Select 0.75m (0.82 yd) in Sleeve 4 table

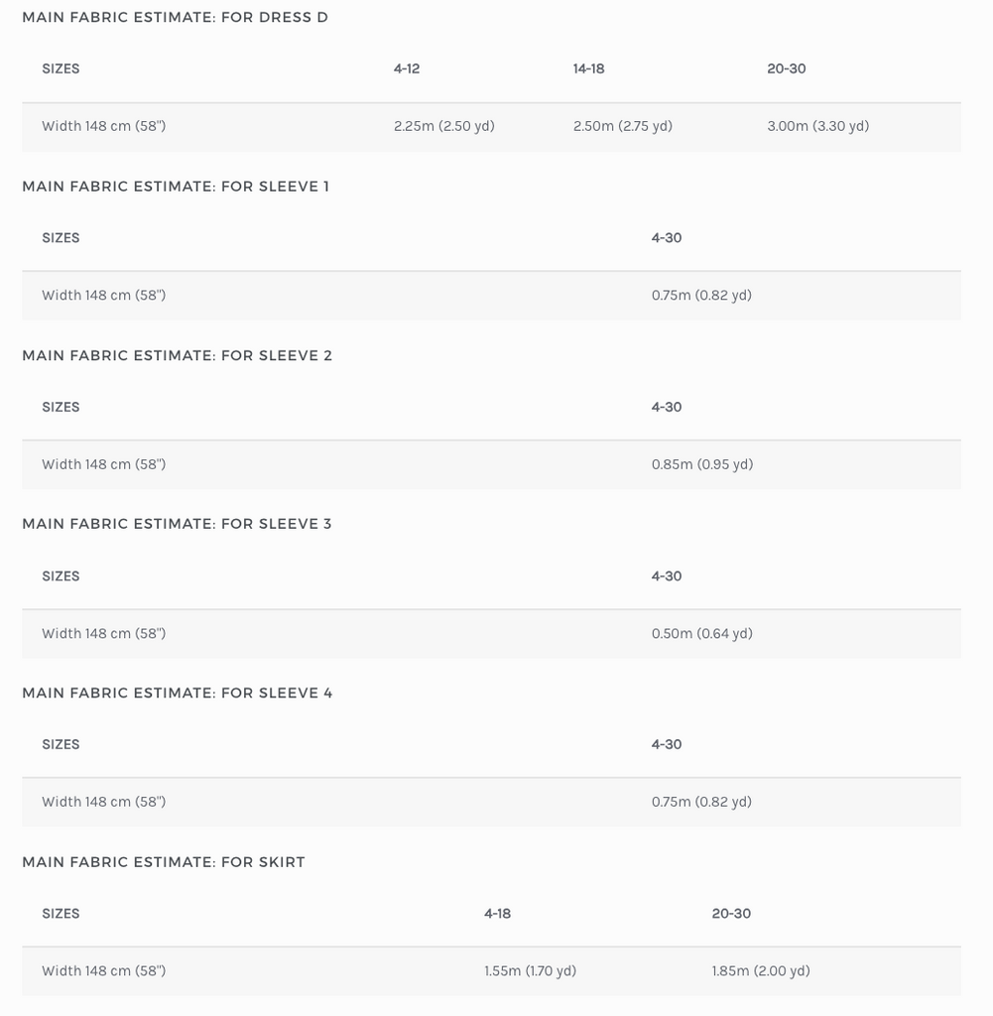pyautogui.click(x=701, y=802)
